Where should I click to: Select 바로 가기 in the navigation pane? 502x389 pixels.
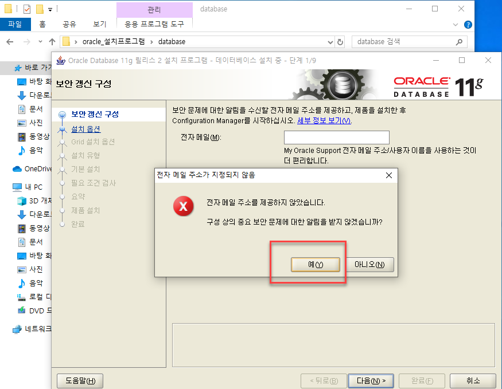(x=32, y=68)
